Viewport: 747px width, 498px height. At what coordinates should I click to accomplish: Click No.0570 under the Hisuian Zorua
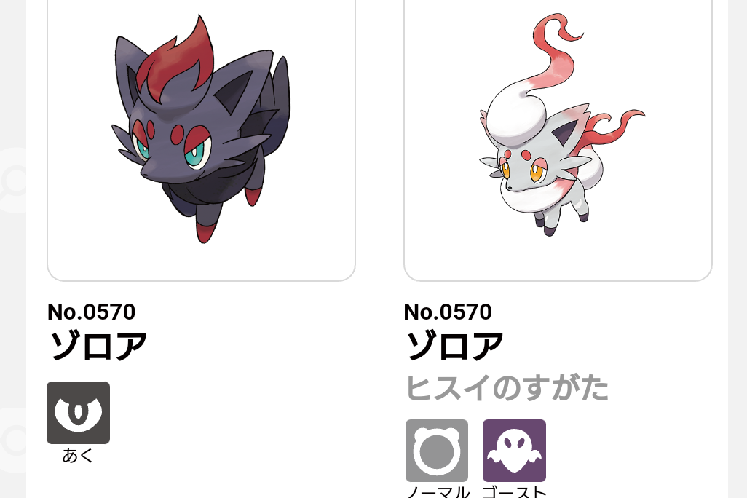point(448,312)
